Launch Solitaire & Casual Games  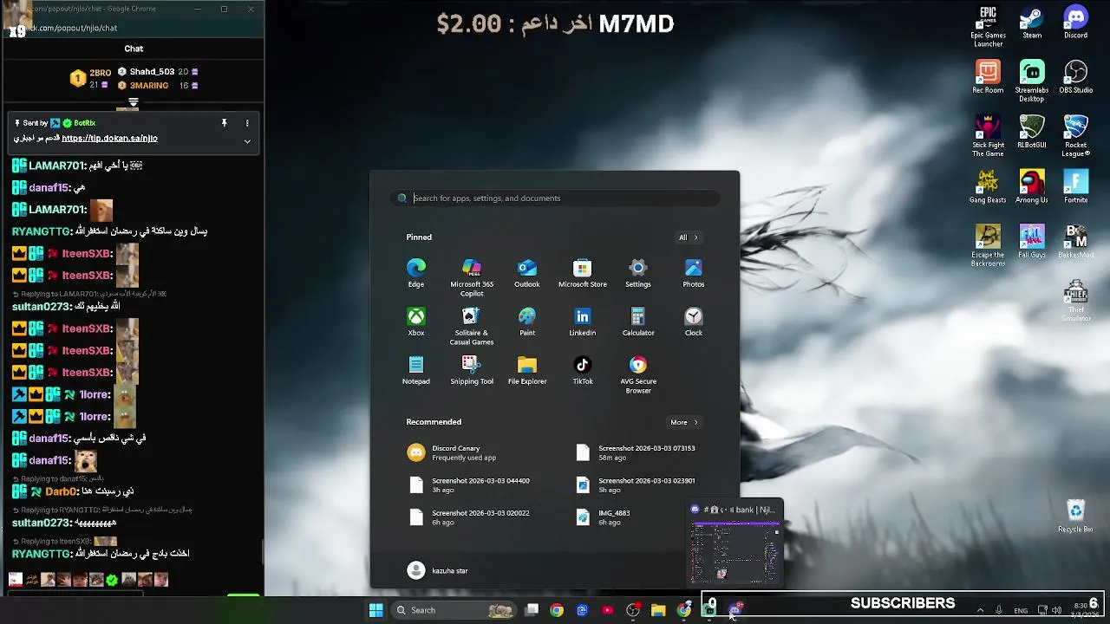[x=472, y=325]
